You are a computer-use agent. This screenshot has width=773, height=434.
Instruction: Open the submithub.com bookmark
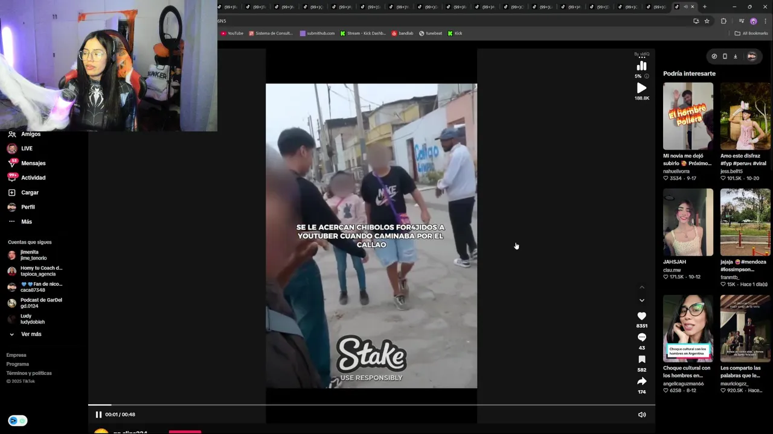317,33
